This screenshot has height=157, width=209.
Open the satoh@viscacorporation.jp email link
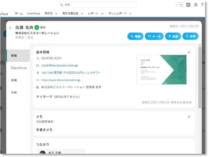tap(59, 65)
